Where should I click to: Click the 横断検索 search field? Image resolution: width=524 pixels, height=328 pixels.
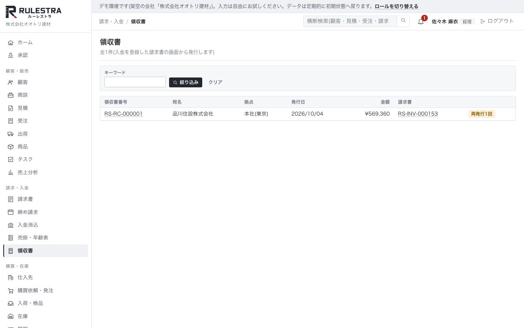pos(350,21)
